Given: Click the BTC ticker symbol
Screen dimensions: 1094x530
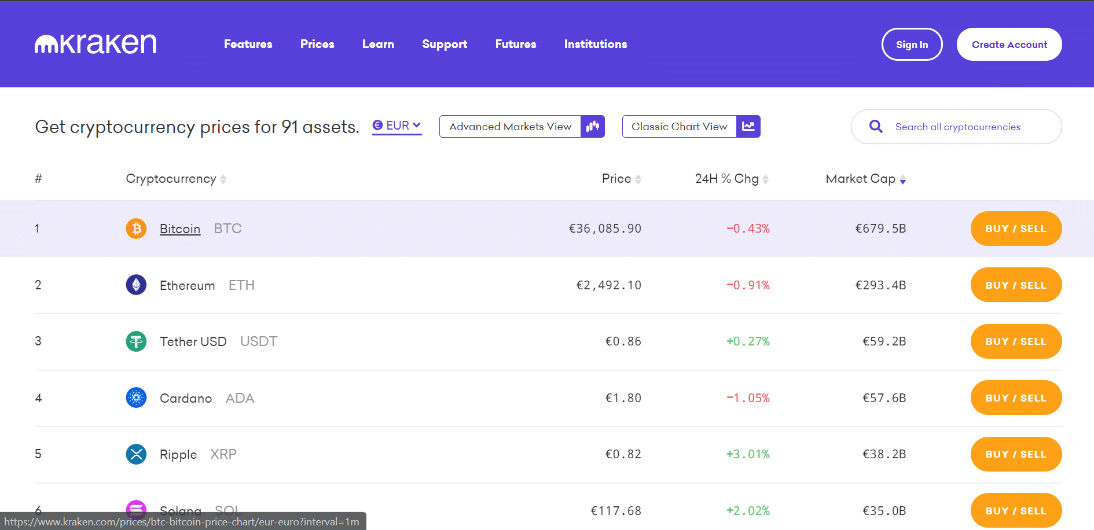Looking at the screenshot, I should point(227,229).
